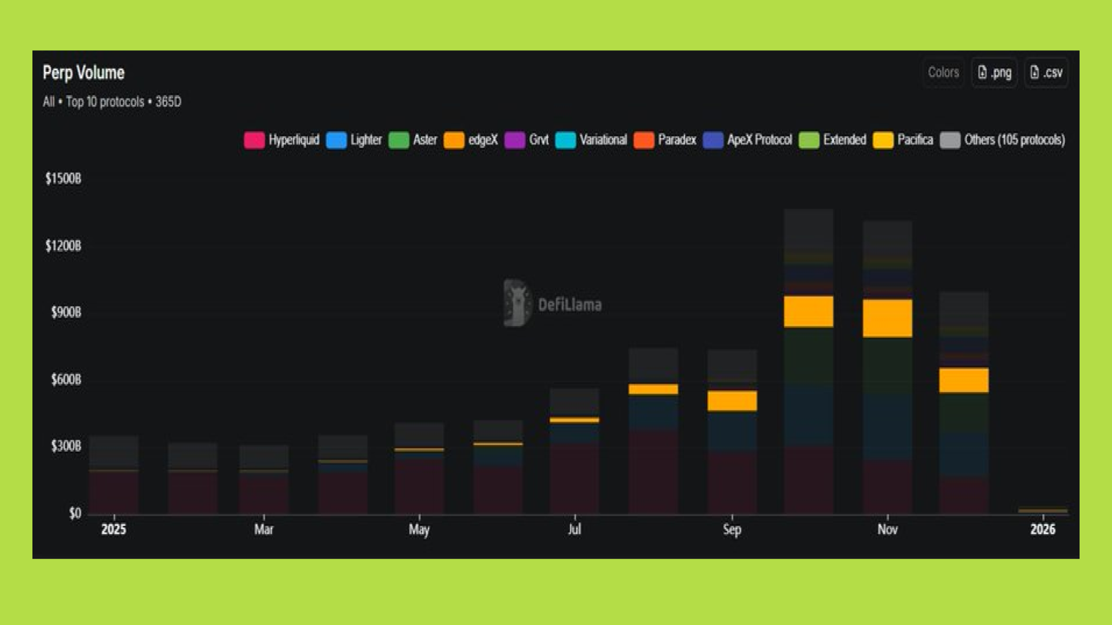Viewport: 1112px width, 625px height.
Task: Click the edgeX orange legend swatch
Action: click(x=454, y=140)
